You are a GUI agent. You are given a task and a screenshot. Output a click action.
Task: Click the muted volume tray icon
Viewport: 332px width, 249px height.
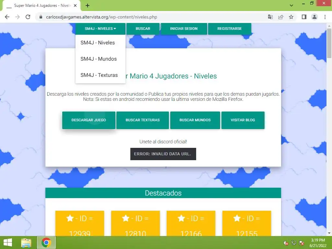click(286, 243)
